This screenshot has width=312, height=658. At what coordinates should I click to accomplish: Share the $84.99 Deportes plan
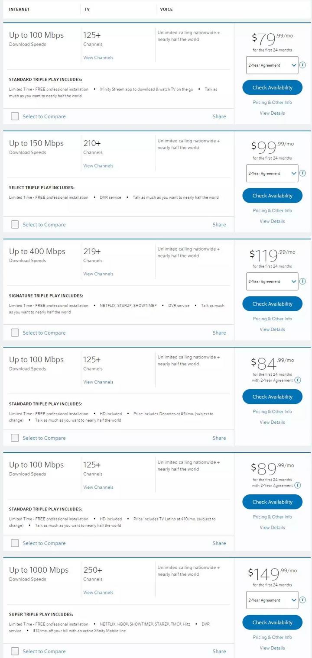(x=219, y=438)
